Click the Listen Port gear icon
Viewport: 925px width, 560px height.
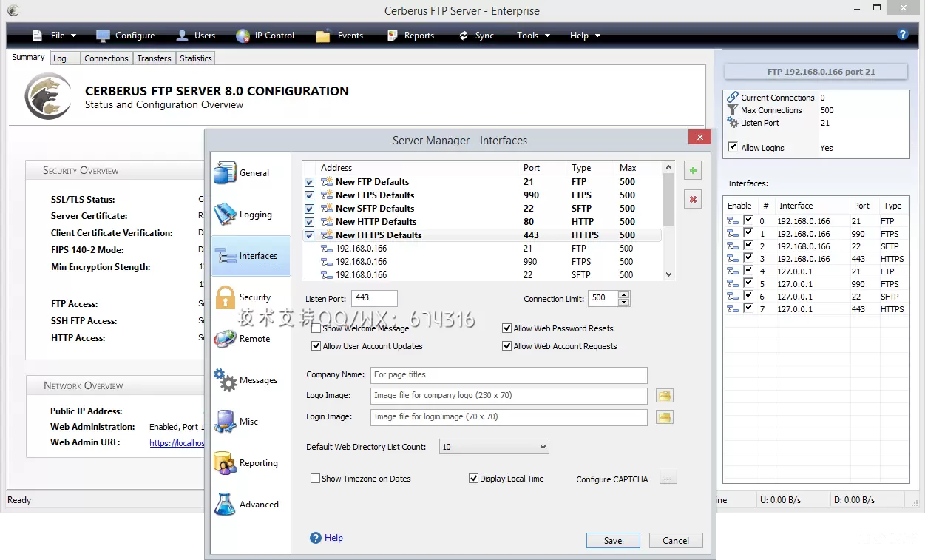733,123
